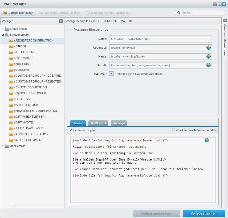Click the globe icon in Absender field
Screen dimensions: 228x218
tap(208, 48)
